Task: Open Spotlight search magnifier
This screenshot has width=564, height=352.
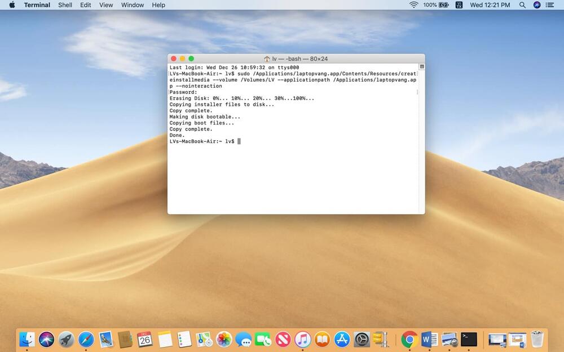Action: 522,5
